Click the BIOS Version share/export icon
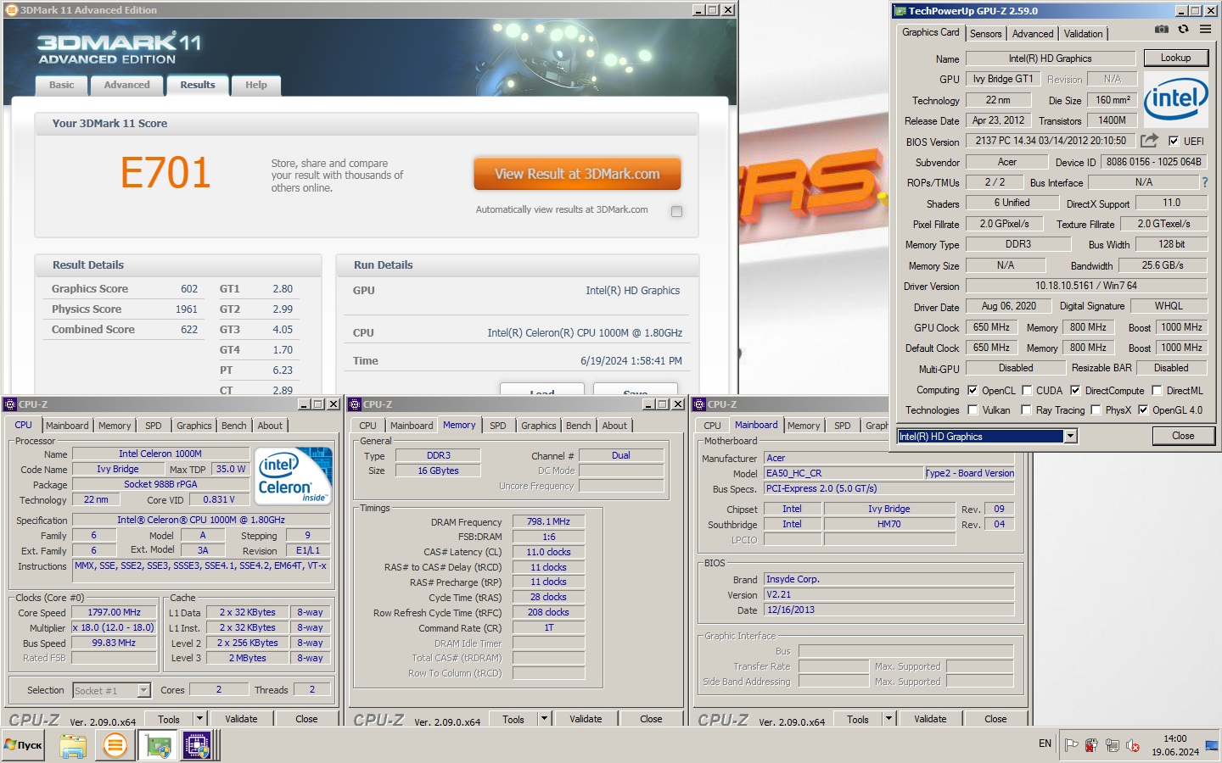Viewport: 1222px width, 763px height. click(x=1149, y=141)
